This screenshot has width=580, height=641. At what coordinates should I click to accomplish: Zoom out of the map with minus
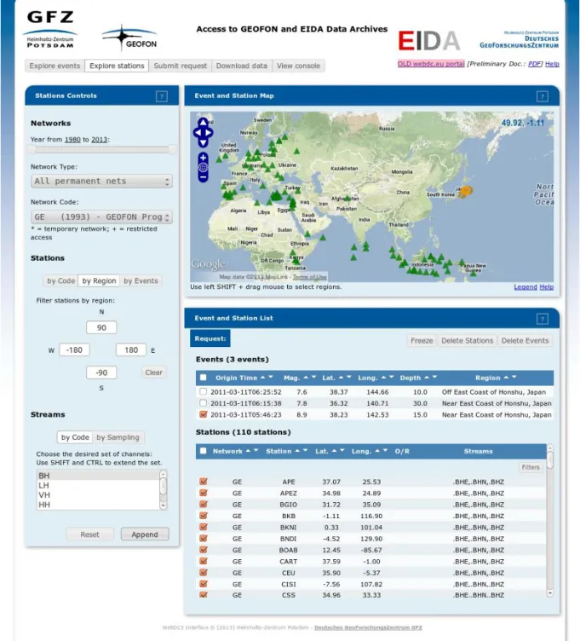click(x=203, y=176)
